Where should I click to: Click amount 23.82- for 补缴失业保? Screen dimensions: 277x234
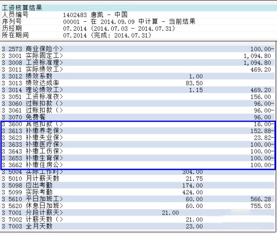click(263, 138)
